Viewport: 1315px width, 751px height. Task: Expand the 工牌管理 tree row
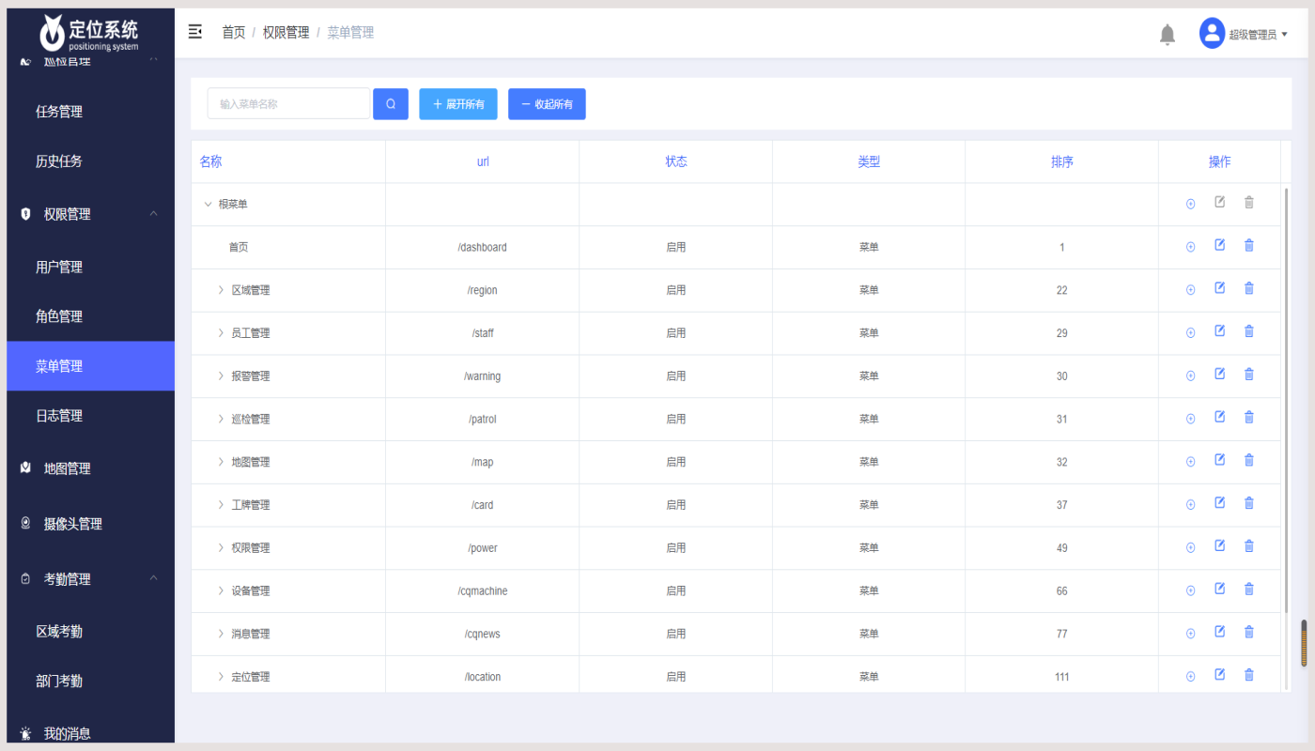[x=222, y=505]
